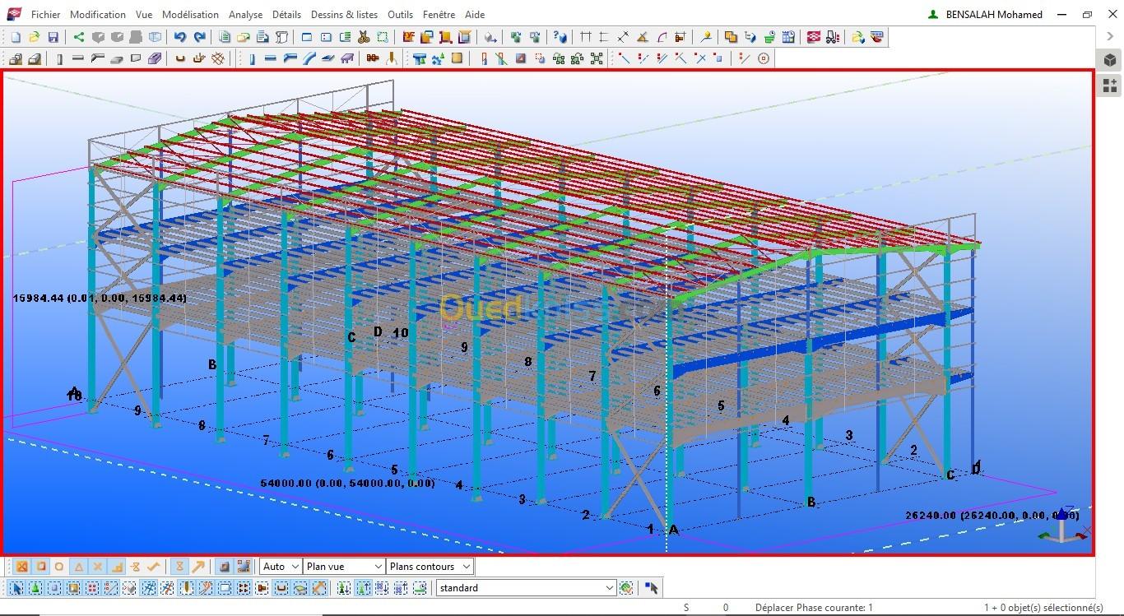This screenshot has height=616, width=1124.
Task: Create a steel plate with blue plate icon
Action: point(327,58)
